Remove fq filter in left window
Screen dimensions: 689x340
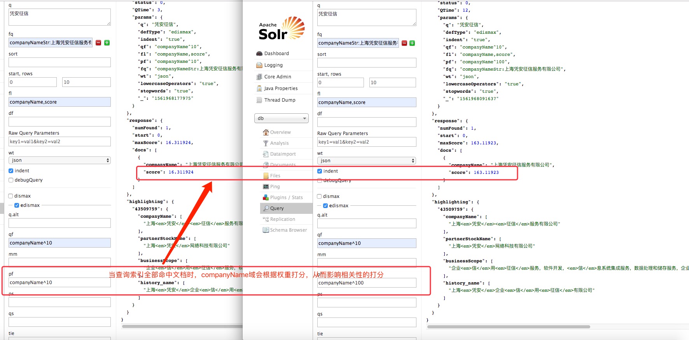click(98, 43)
